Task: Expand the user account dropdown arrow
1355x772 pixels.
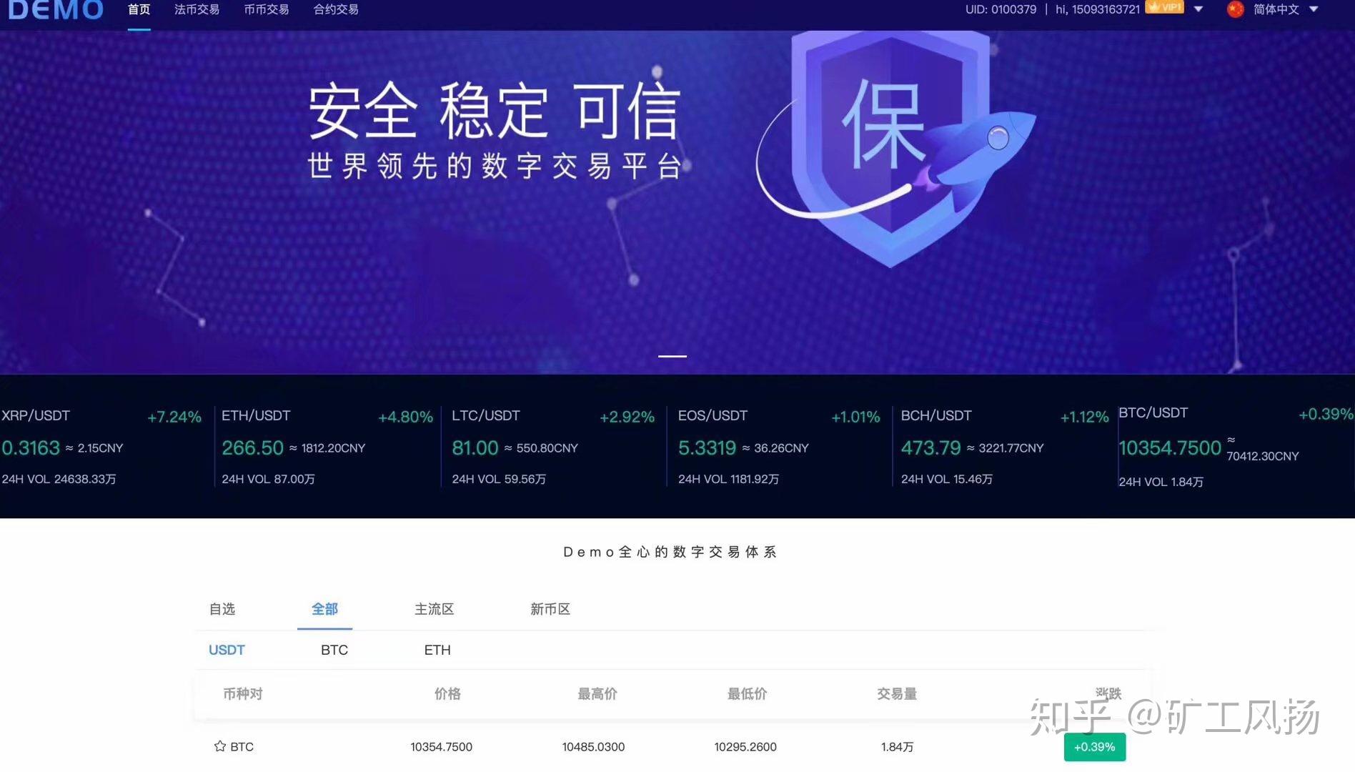Action: [1198, 9]
